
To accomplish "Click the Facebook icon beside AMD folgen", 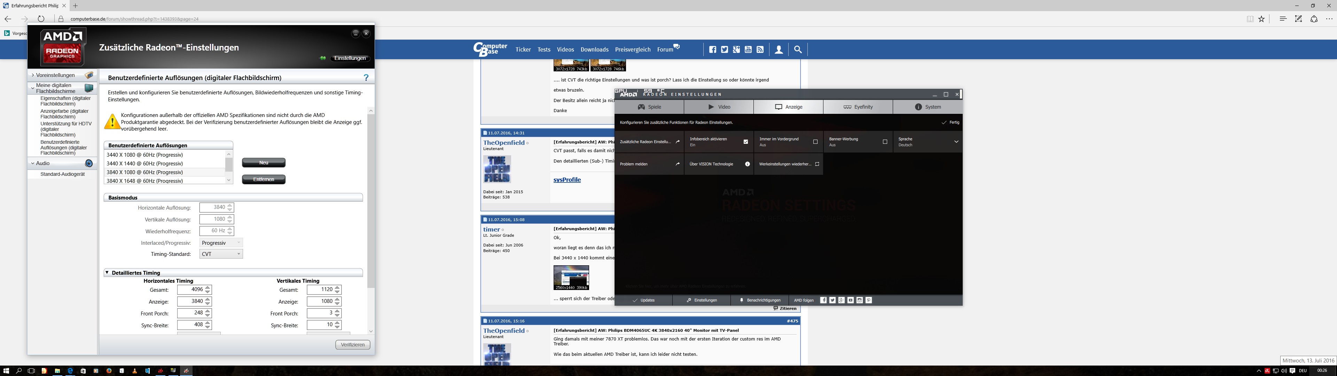I will (x=823, y=300).
